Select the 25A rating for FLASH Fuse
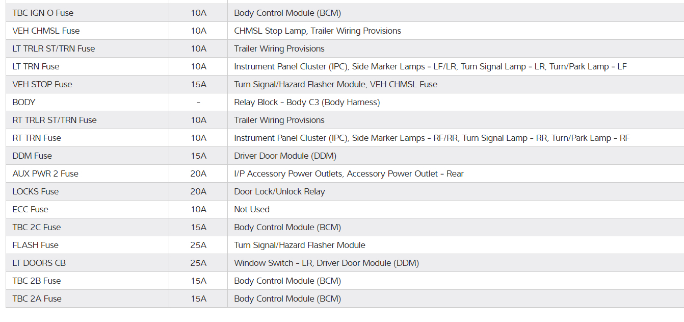684x322 pixels. point(198,245)
